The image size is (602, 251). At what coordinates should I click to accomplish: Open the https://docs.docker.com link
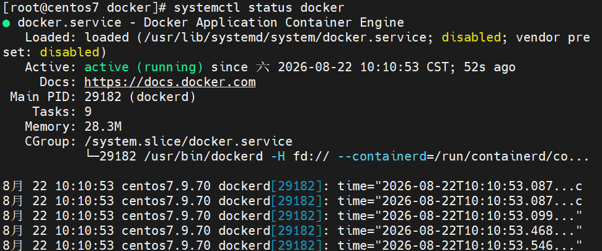[170, 82]
